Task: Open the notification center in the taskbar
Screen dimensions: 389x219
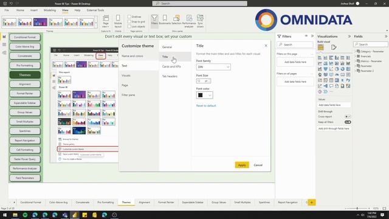Action: pos(382,215)
